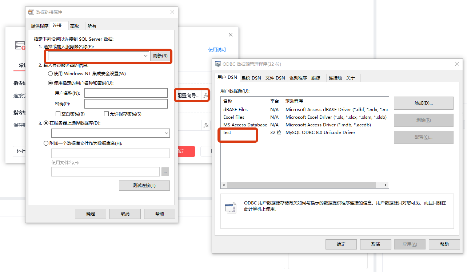This screenshot has height=272, width=467.
Task: Open the database selection dropdown
Action: (x=167, y=133)
